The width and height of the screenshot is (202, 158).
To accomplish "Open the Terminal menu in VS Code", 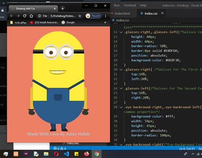I will pos(130,5).
